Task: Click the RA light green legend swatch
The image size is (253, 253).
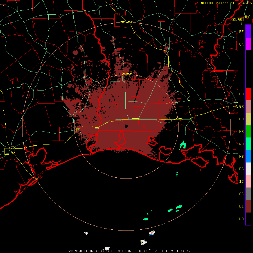Action: (x=248, y=144)
